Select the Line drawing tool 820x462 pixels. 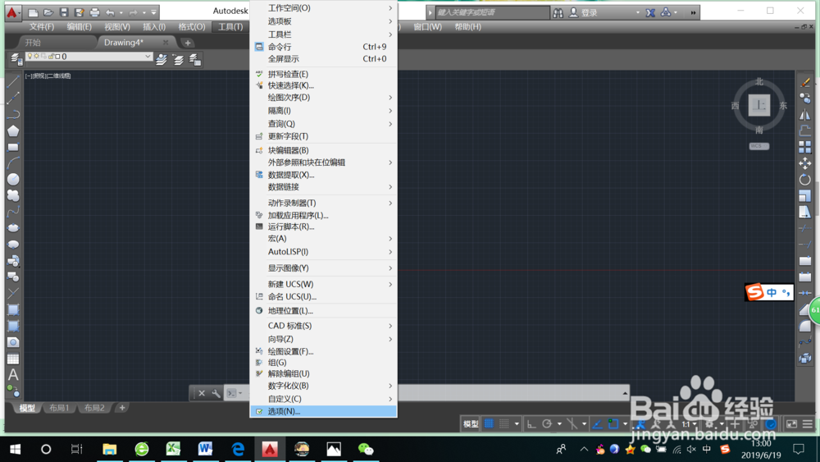point(13,81)
